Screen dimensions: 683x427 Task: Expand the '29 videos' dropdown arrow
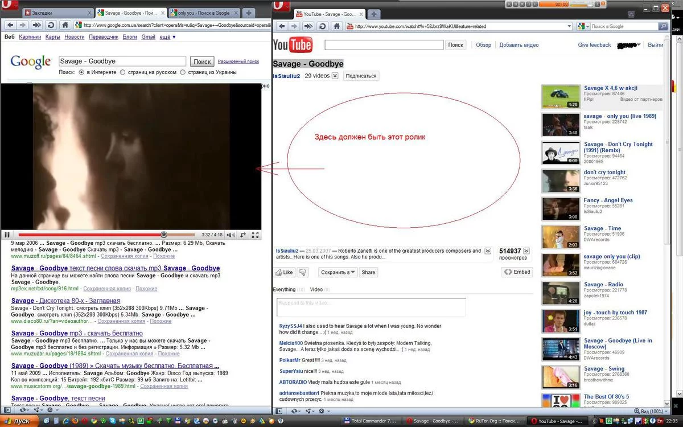click(335, 76)
